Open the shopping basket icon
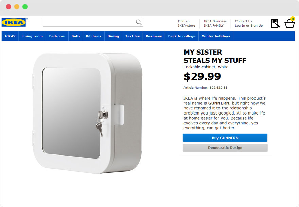This screenshot has height=207, width=299. 289,23
